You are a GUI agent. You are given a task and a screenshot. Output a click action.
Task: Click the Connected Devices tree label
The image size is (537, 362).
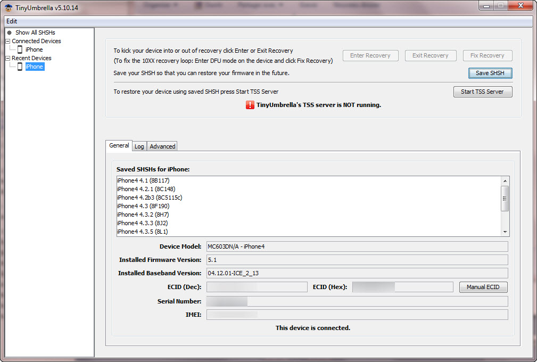(36, 41)
